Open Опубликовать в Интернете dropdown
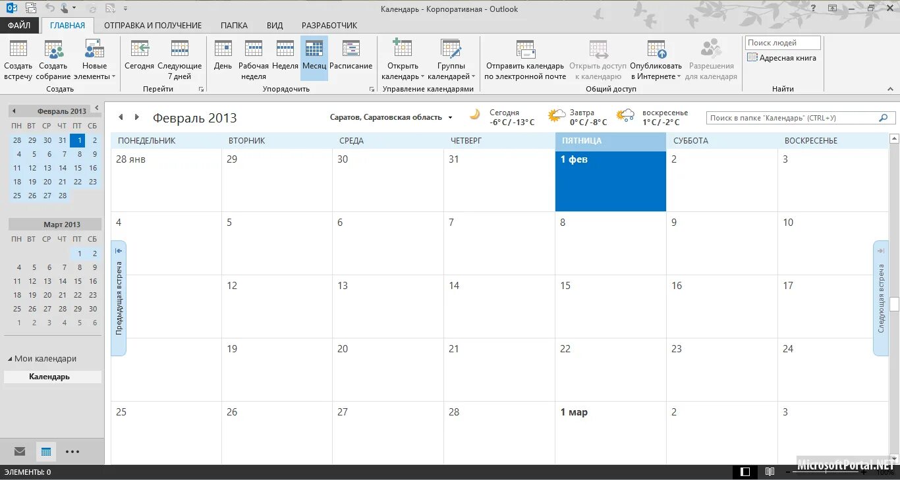 click(656, 59)
